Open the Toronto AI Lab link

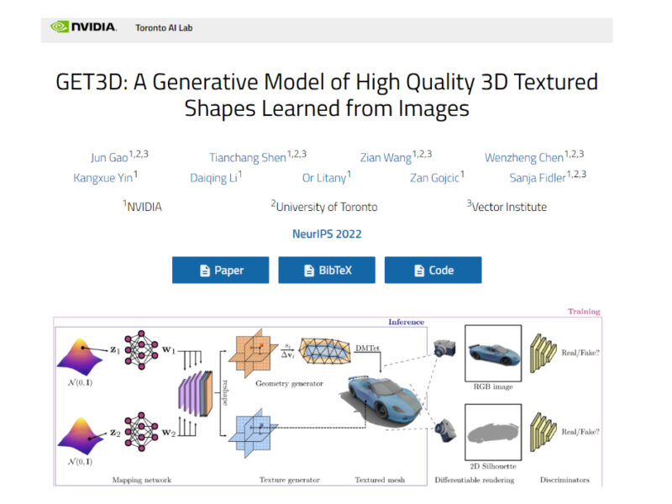[x=164, y=28]
